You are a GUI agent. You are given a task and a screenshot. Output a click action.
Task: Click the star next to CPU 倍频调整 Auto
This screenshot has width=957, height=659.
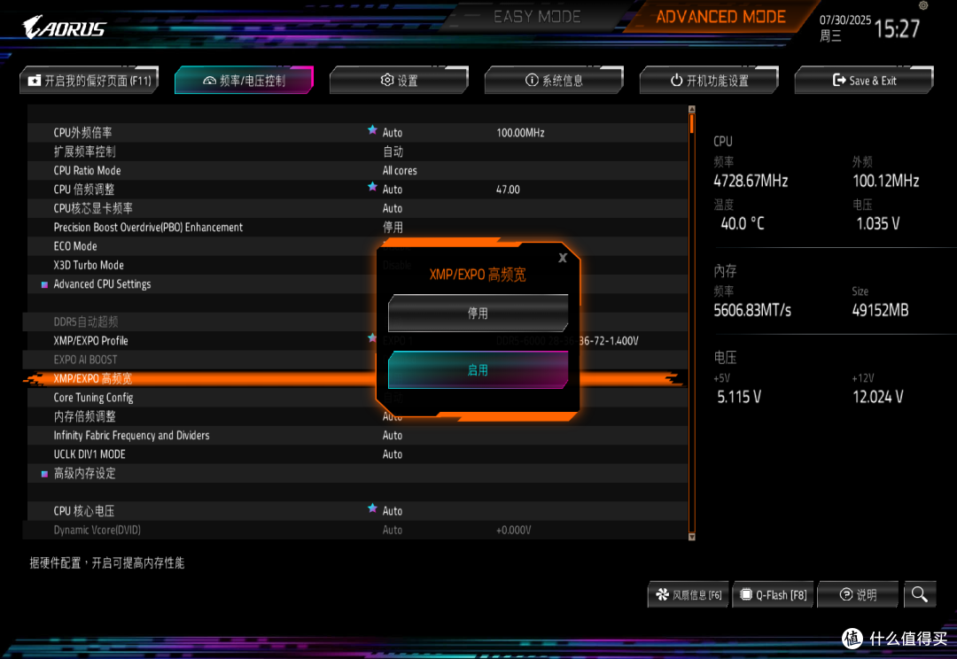[x=372, y=186]
